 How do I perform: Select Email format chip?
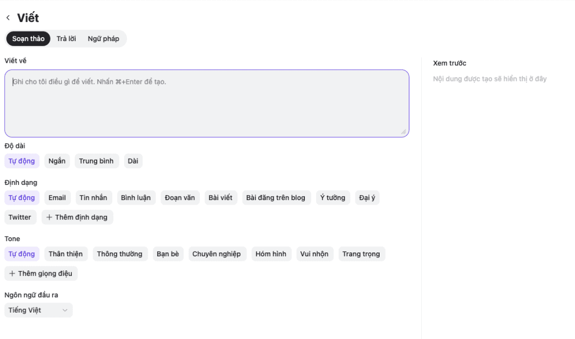coord(57,198)
